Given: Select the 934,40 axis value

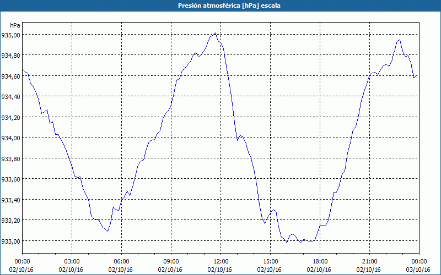Looking at the screenshot, I should coord(10,97).
